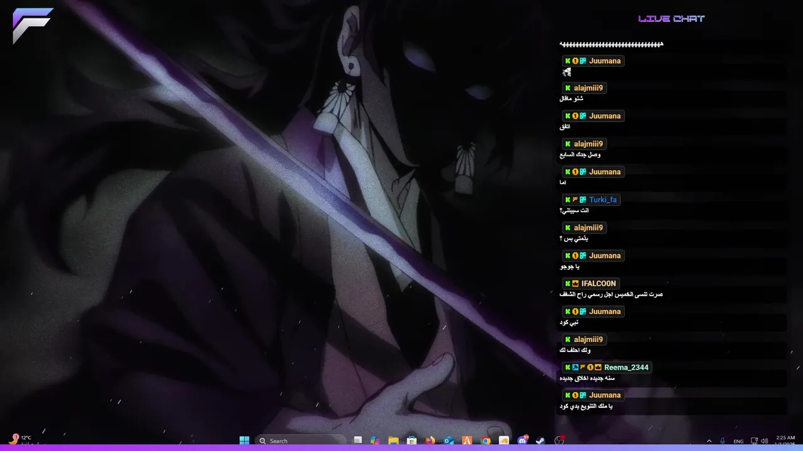This screenshot has height=451, width=803.
Task: Click the taskbar Search box
Action: (301, 440)
